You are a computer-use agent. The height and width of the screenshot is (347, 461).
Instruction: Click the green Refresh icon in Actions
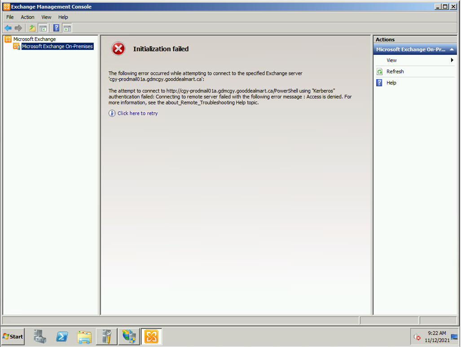[x=380, y=71]
